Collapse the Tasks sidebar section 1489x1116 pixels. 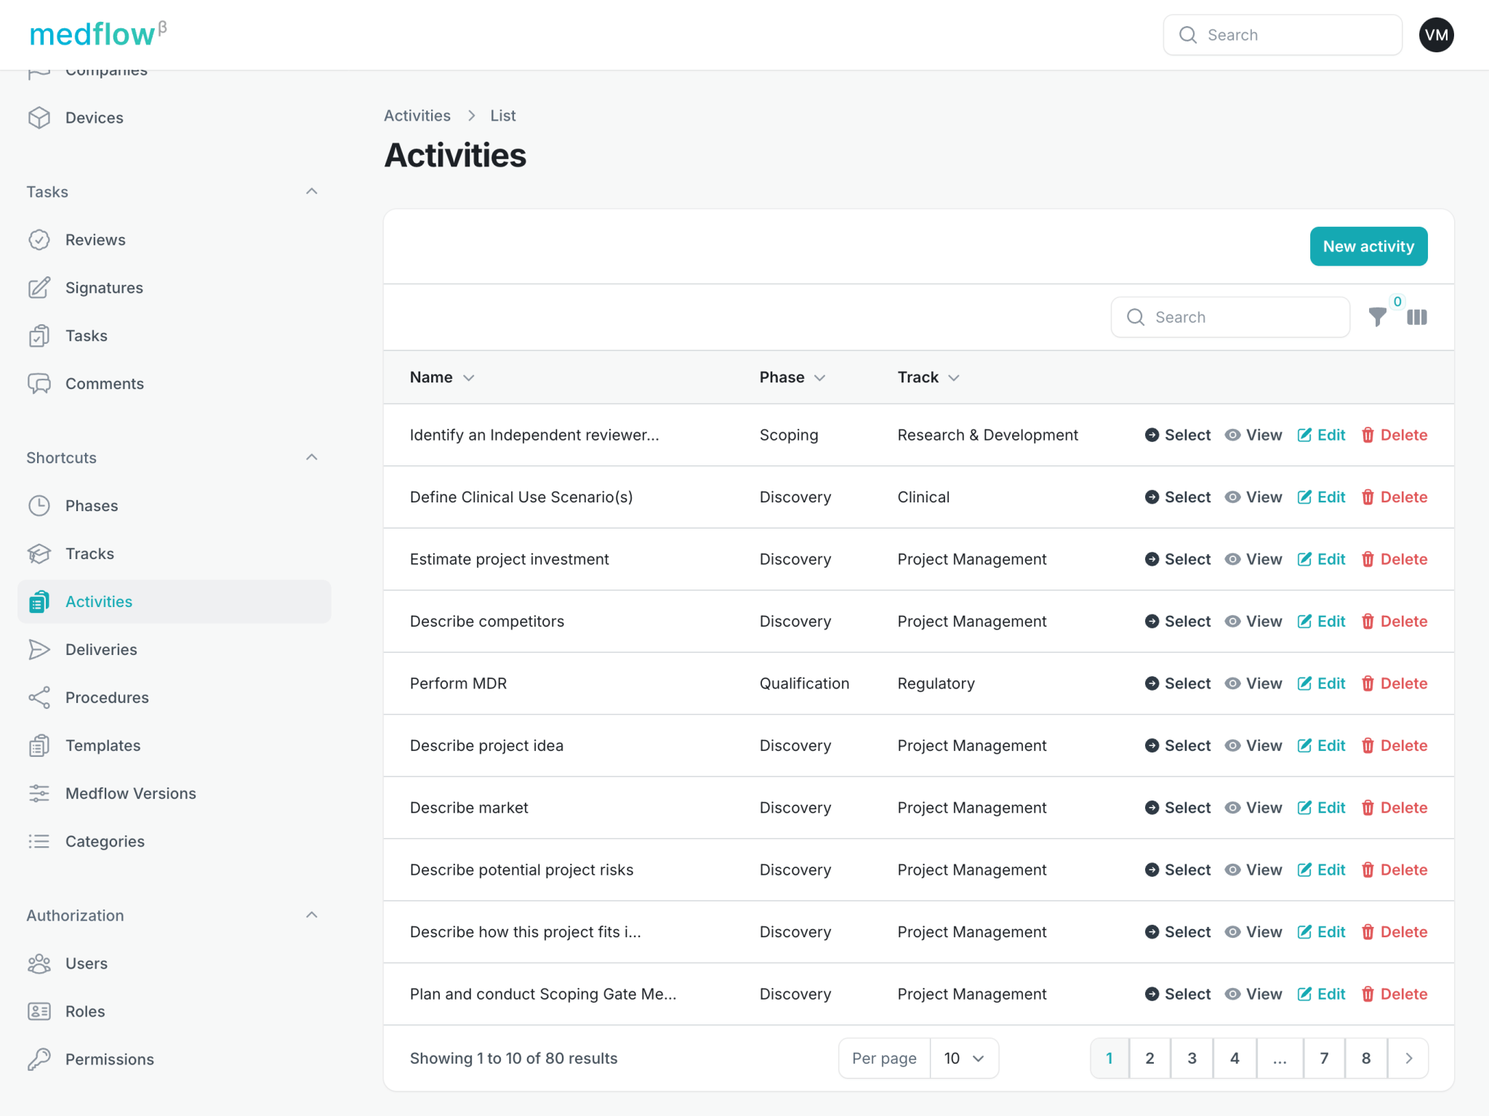click(x=312, y=191)
